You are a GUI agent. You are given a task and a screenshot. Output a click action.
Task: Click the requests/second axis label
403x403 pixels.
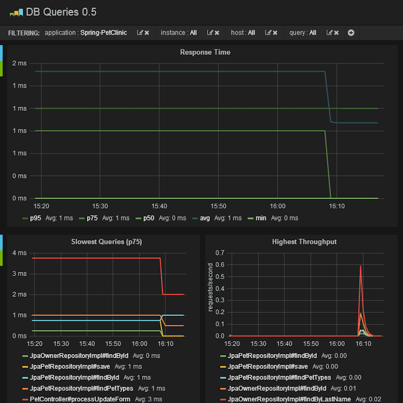tap(210, 287)
